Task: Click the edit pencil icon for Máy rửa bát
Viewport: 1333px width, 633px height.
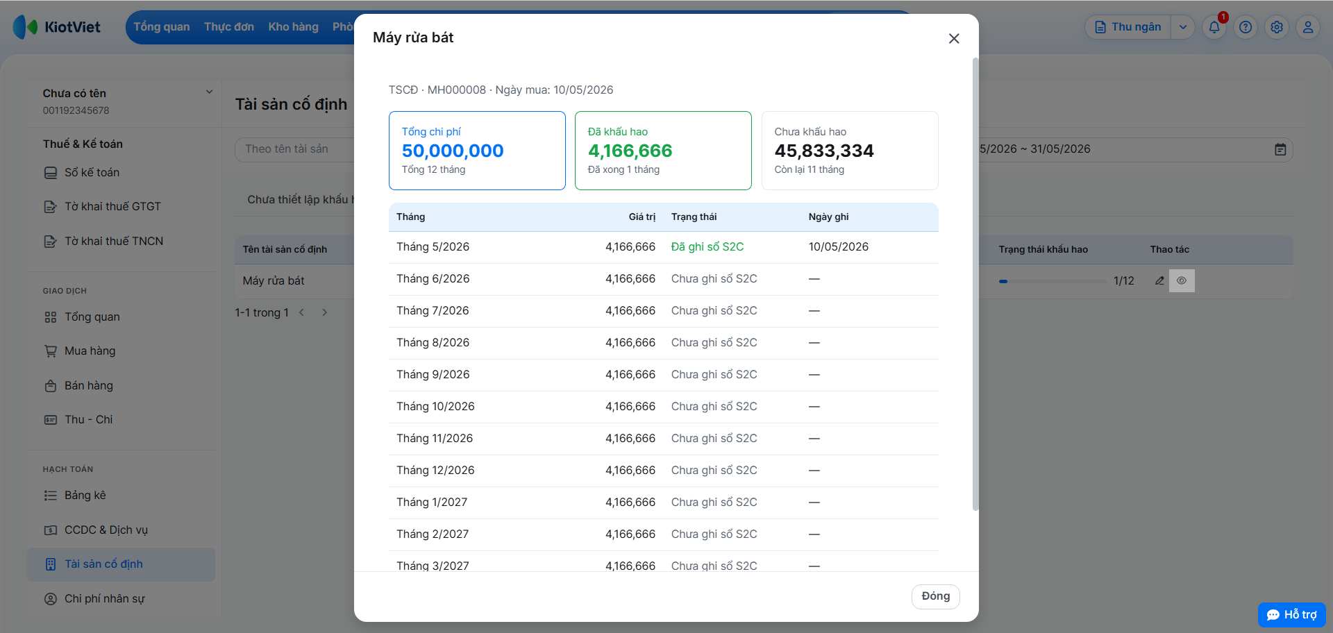Action: [1159, 280]
